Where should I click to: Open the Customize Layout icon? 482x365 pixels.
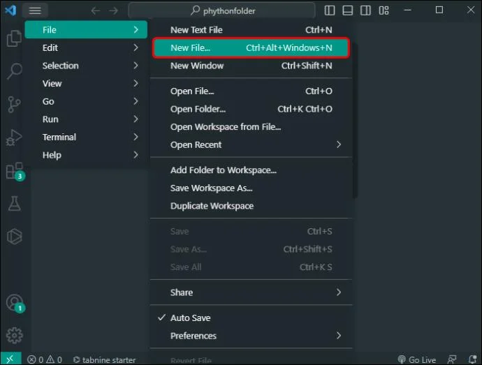pos(384,10)
